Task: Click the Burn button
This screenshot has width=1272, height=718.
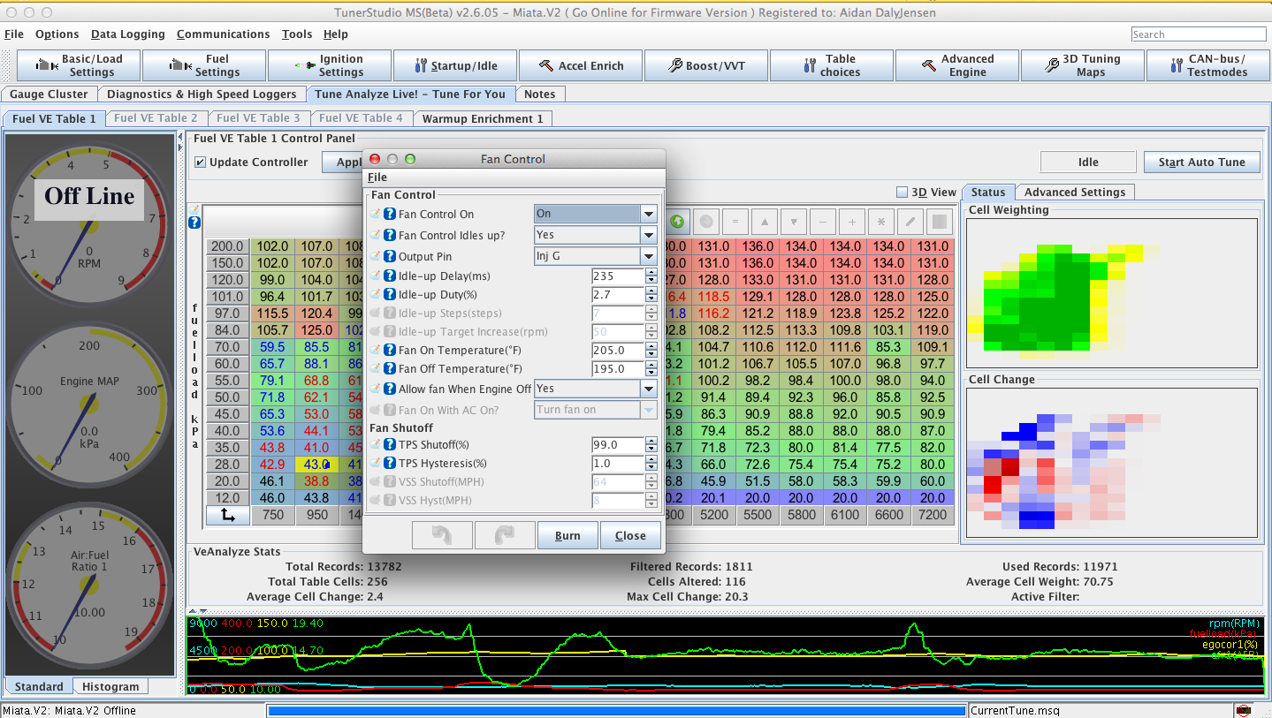Action: [x=567, y=534]
